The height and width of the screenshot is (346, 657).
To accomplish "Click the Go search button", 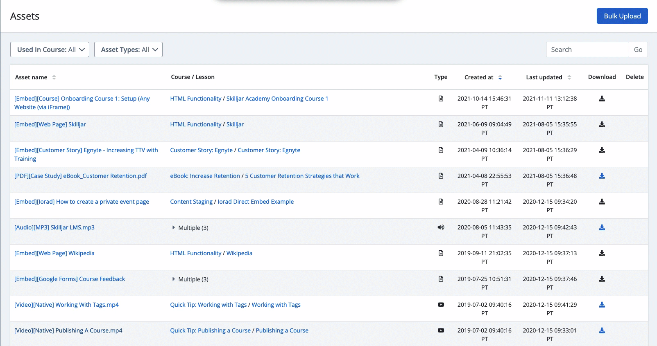I will [638, 49].
